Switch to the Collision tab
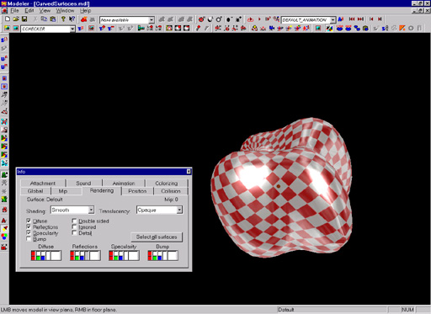This screenshot has width=431, height=314. pos(171,191)
